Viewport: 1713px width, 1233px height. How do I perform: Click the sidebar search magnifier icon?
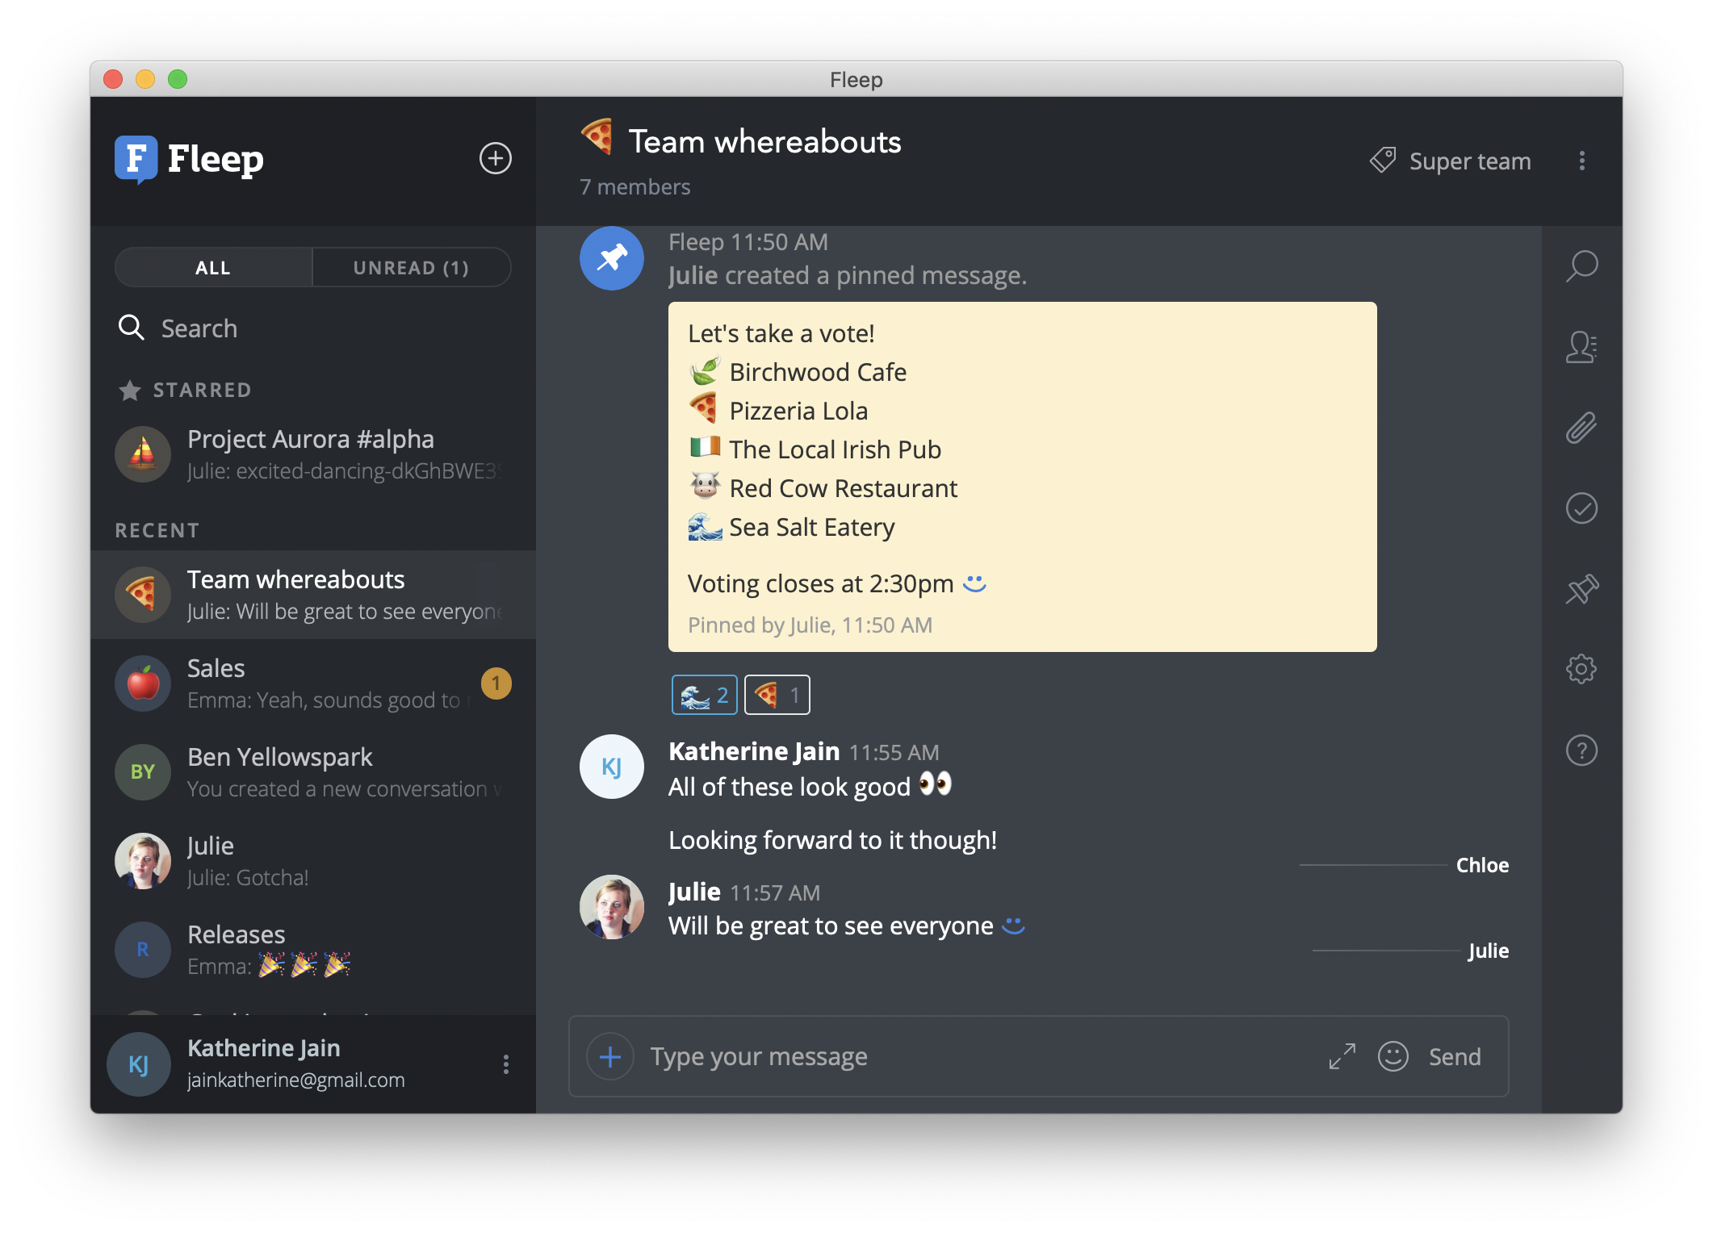131,328
